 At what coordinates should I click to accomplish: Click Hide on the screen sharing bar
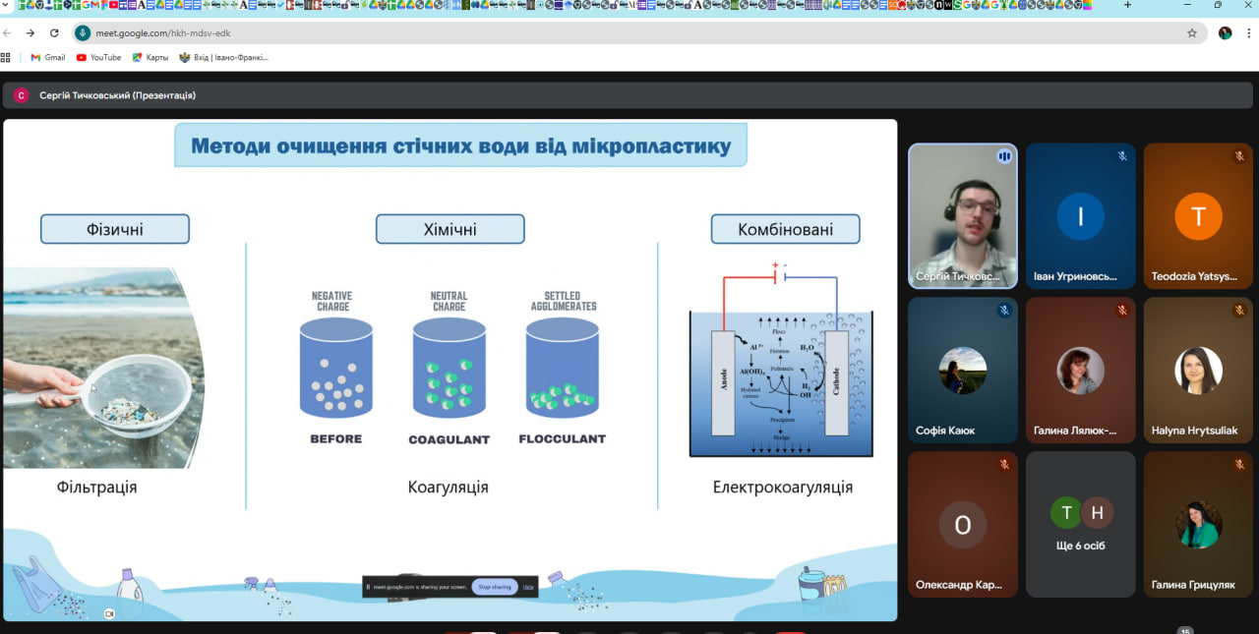point(528,587)
